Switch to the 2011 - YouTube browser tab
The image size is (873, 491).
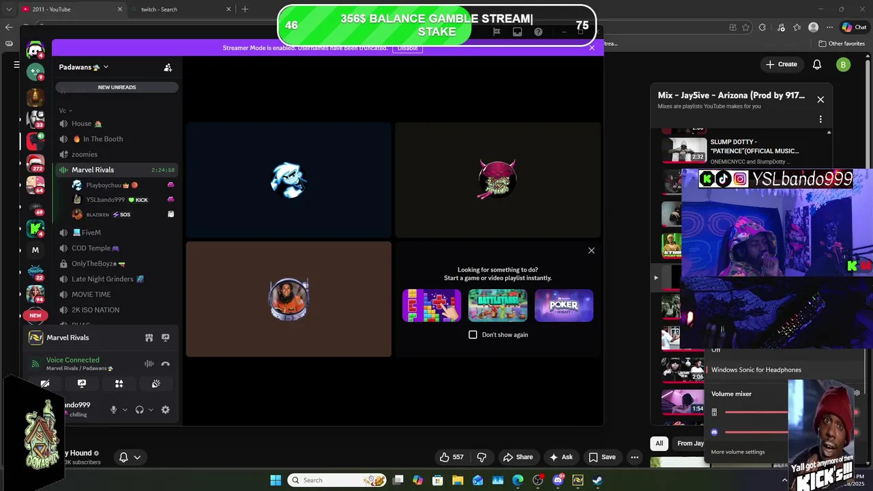(x=72, y=10)
